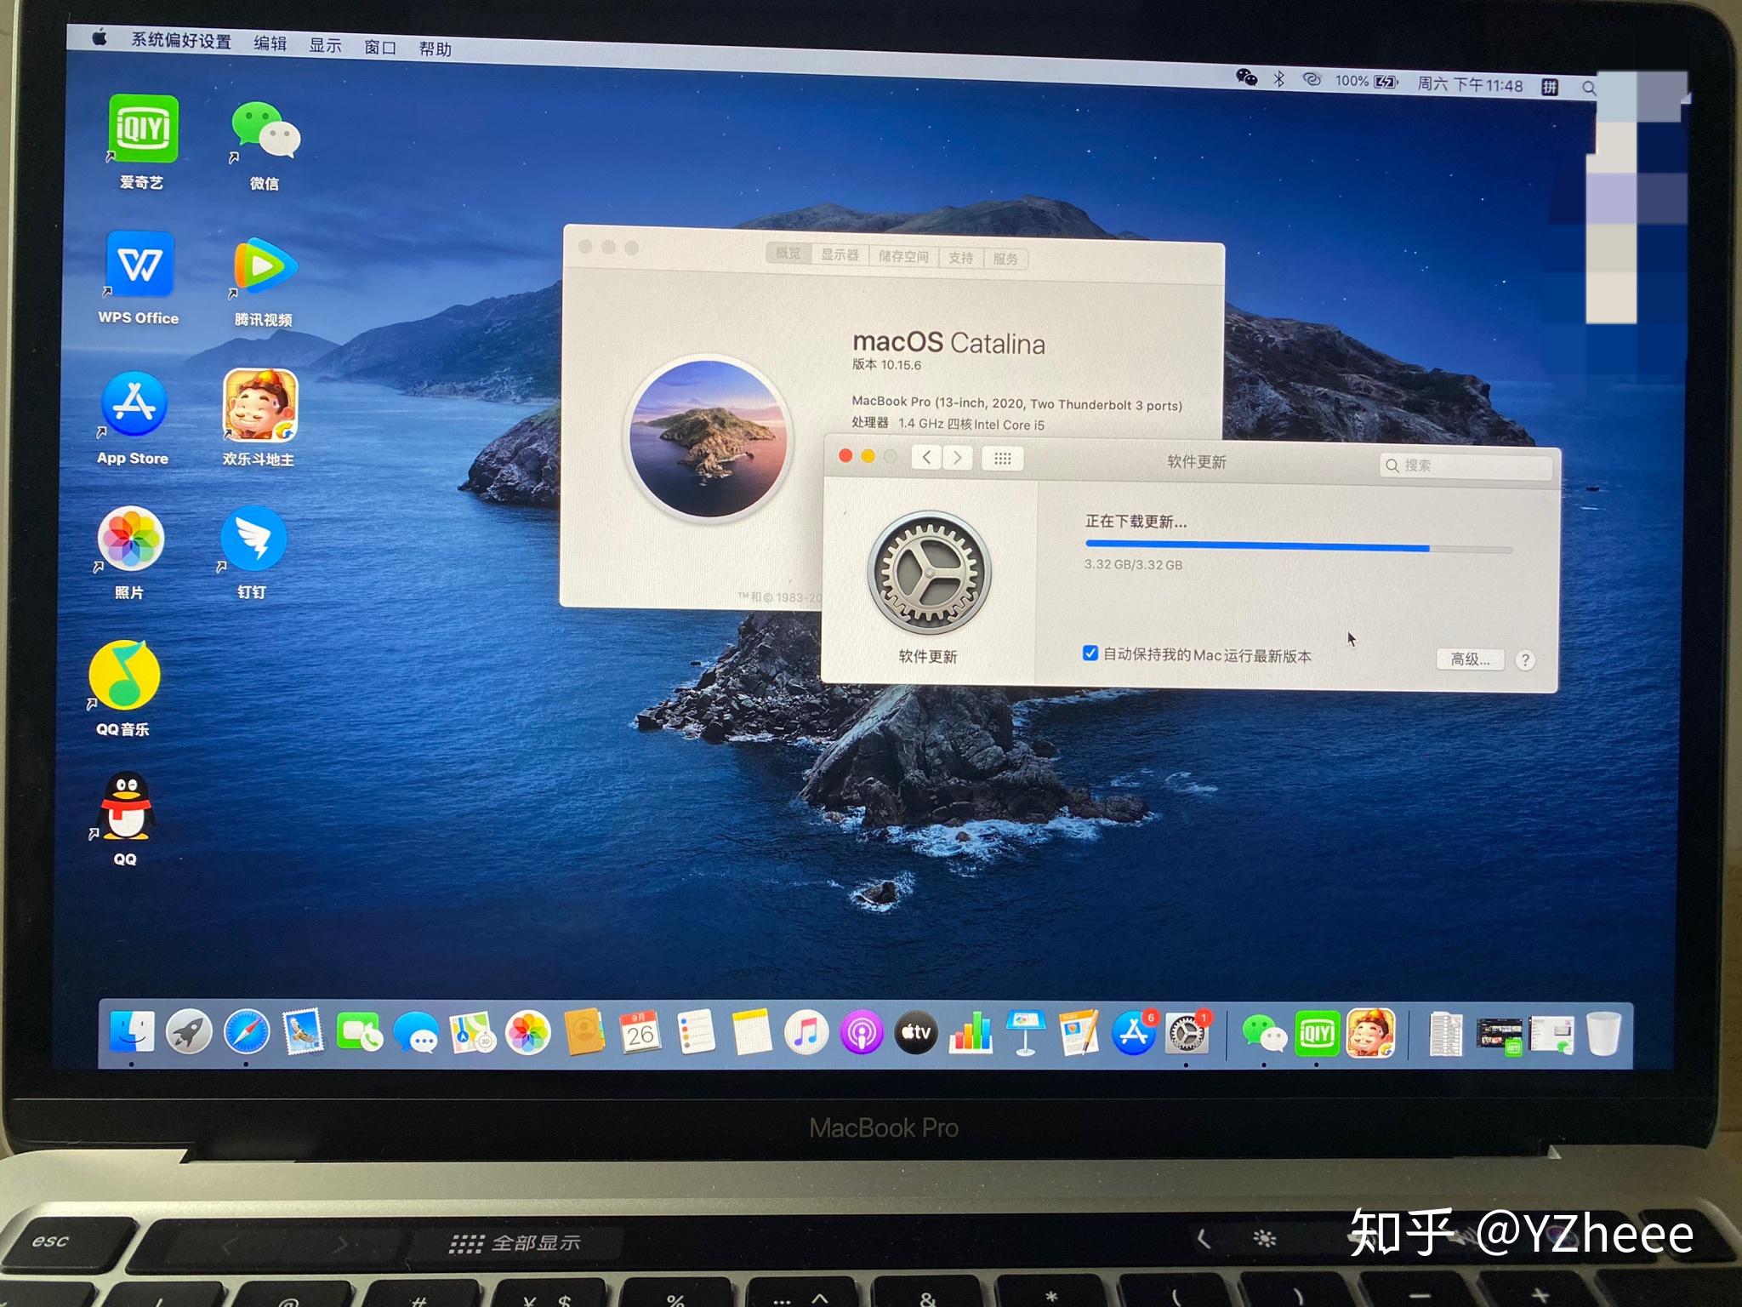The image size is (1742, 1307).
Task: Click the 搜索 search field
Action: [x=1466, y=465]
